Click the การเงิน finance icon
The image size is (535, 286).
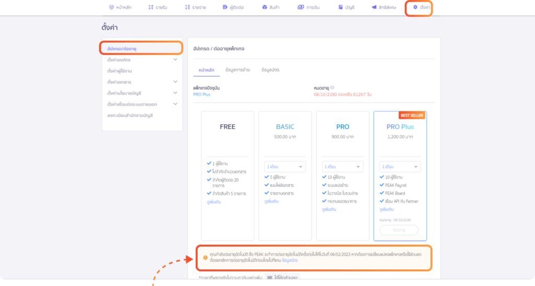[301, 7]
